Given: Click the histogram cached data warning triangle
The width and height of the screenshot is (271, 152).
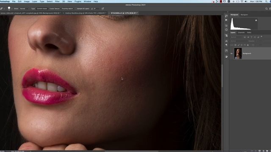Looking at the screenshot, I should point(256,20).
